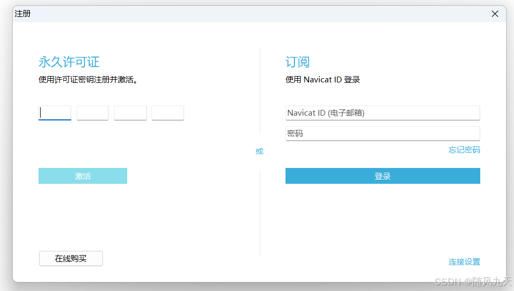This screenshot has width=514, height=291.
Task: Click the 激活 activate button
Action: [x=83, y=176]
